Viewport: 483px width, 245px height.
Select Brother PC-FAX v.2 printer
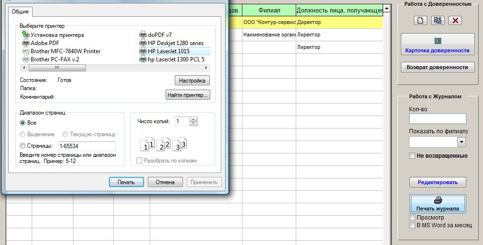click(51, 59)
